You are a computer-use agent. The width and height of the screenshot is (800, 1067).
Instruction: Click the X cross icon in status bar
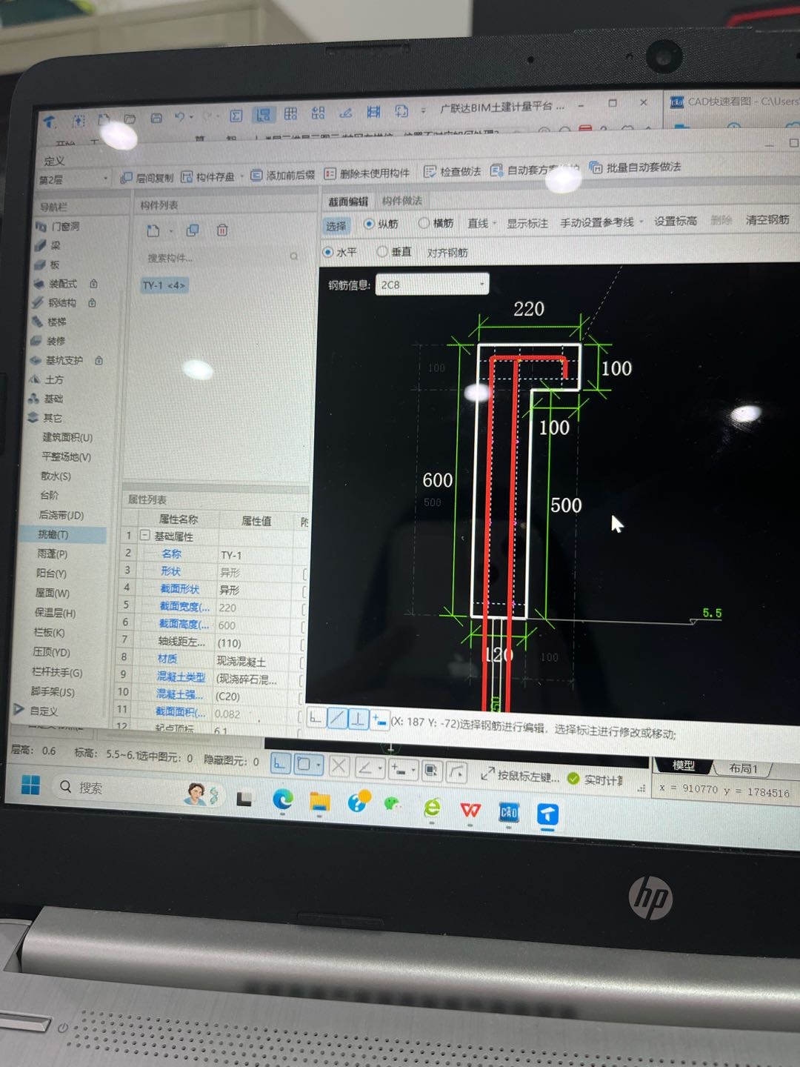[x=339, y=765]
